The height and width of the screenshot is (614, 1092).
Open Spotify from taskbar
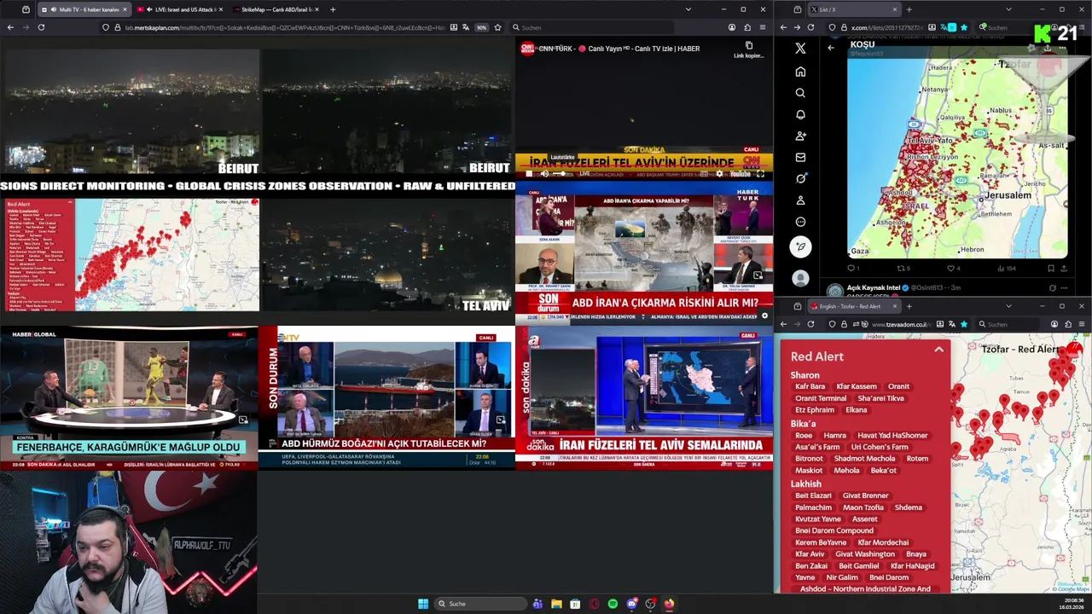tap(613, 604)
